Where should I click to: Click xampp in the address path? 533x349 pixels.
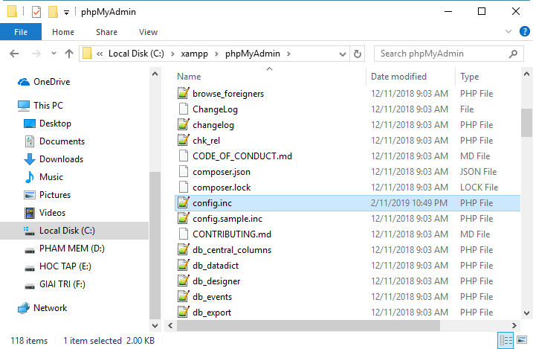tap(194, 54)
